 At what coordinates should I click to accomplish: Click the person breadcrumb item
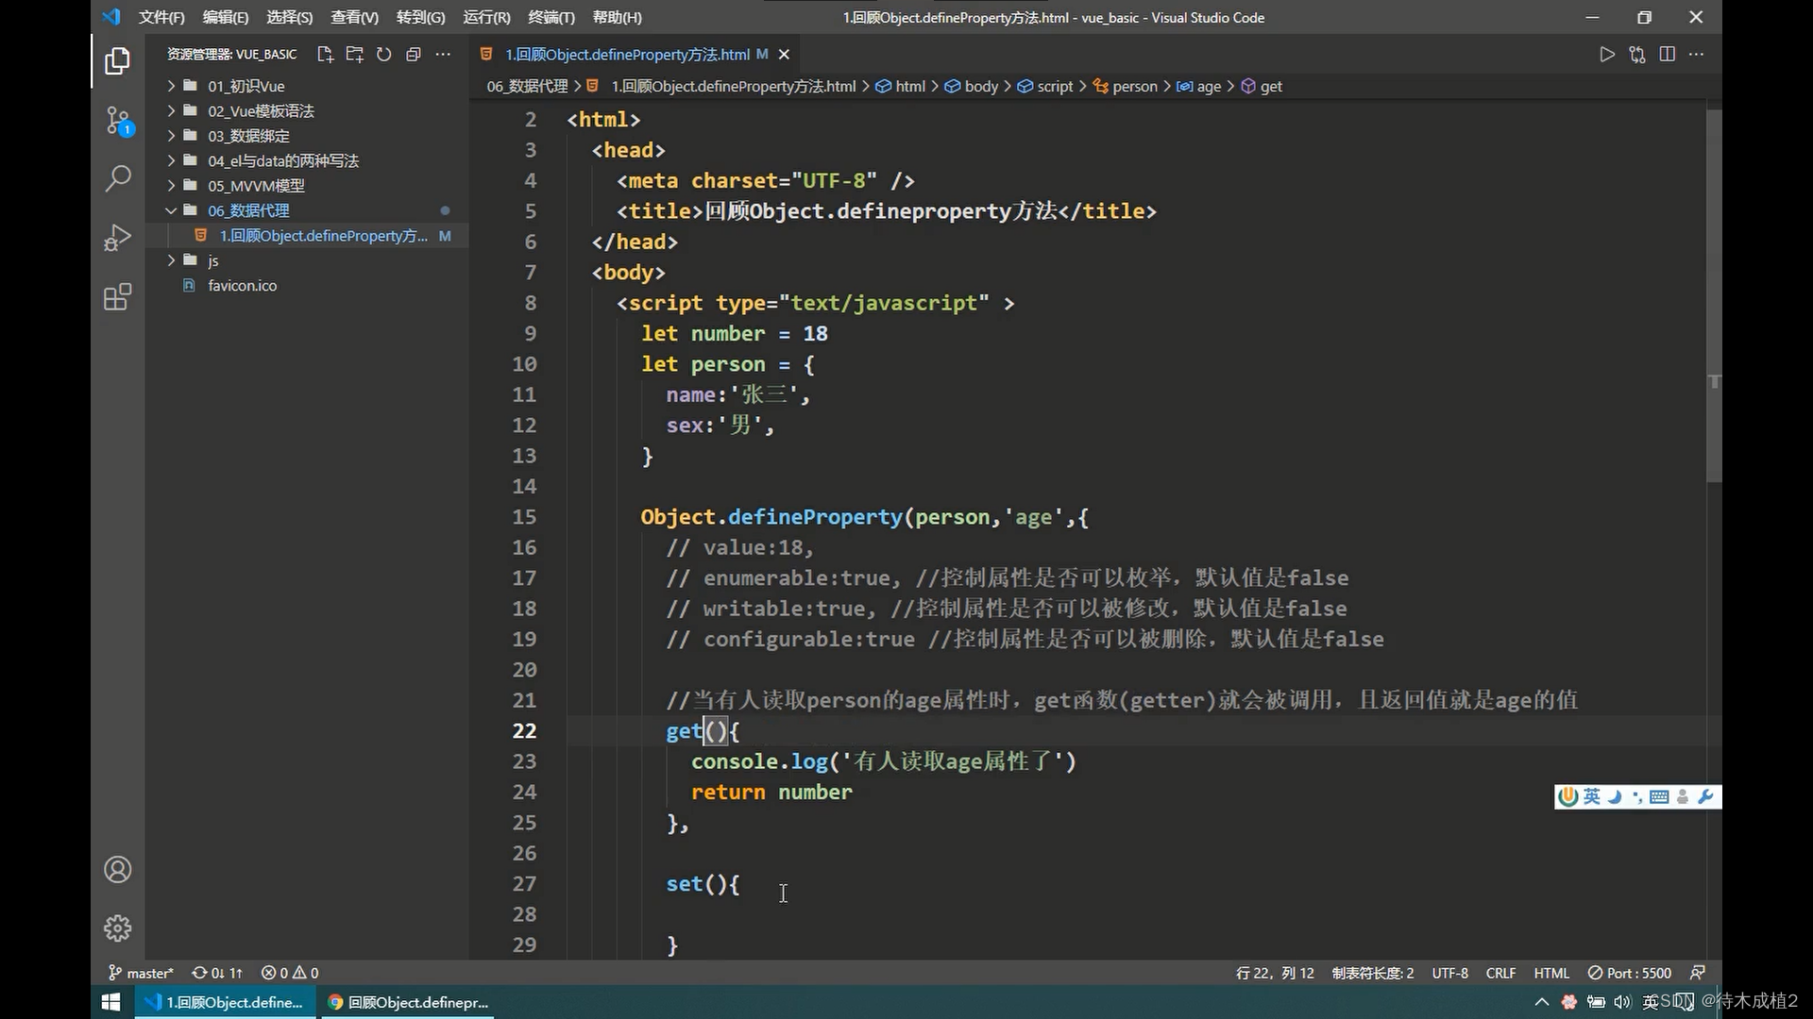coord(1125,86)
